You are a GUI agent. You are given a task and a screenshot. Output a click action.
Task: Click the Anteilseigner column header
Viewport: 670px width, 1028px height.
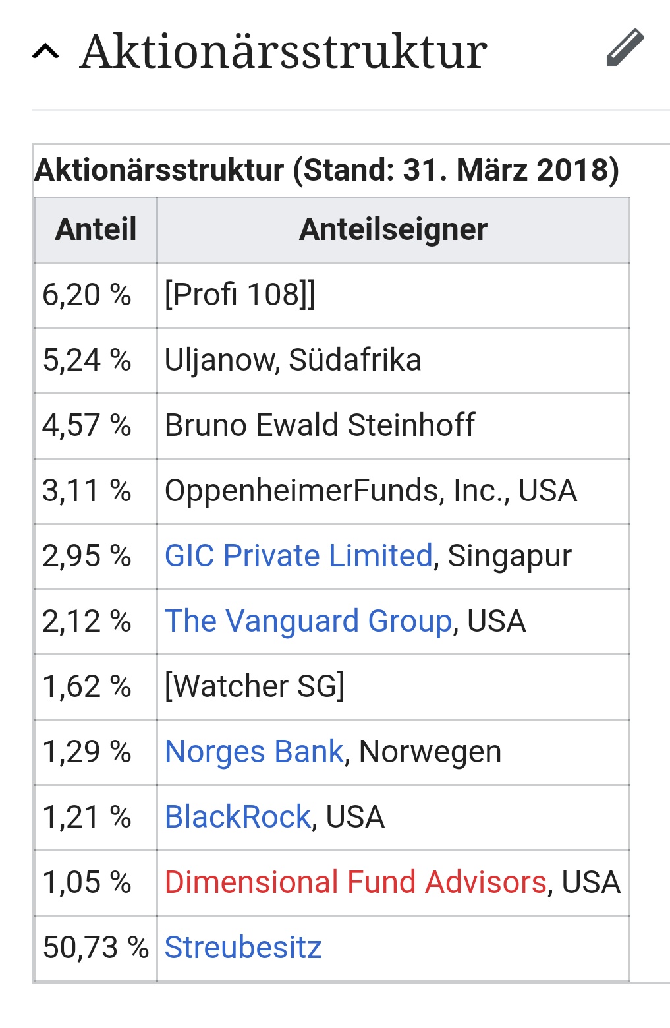click(x=393, y=230)
